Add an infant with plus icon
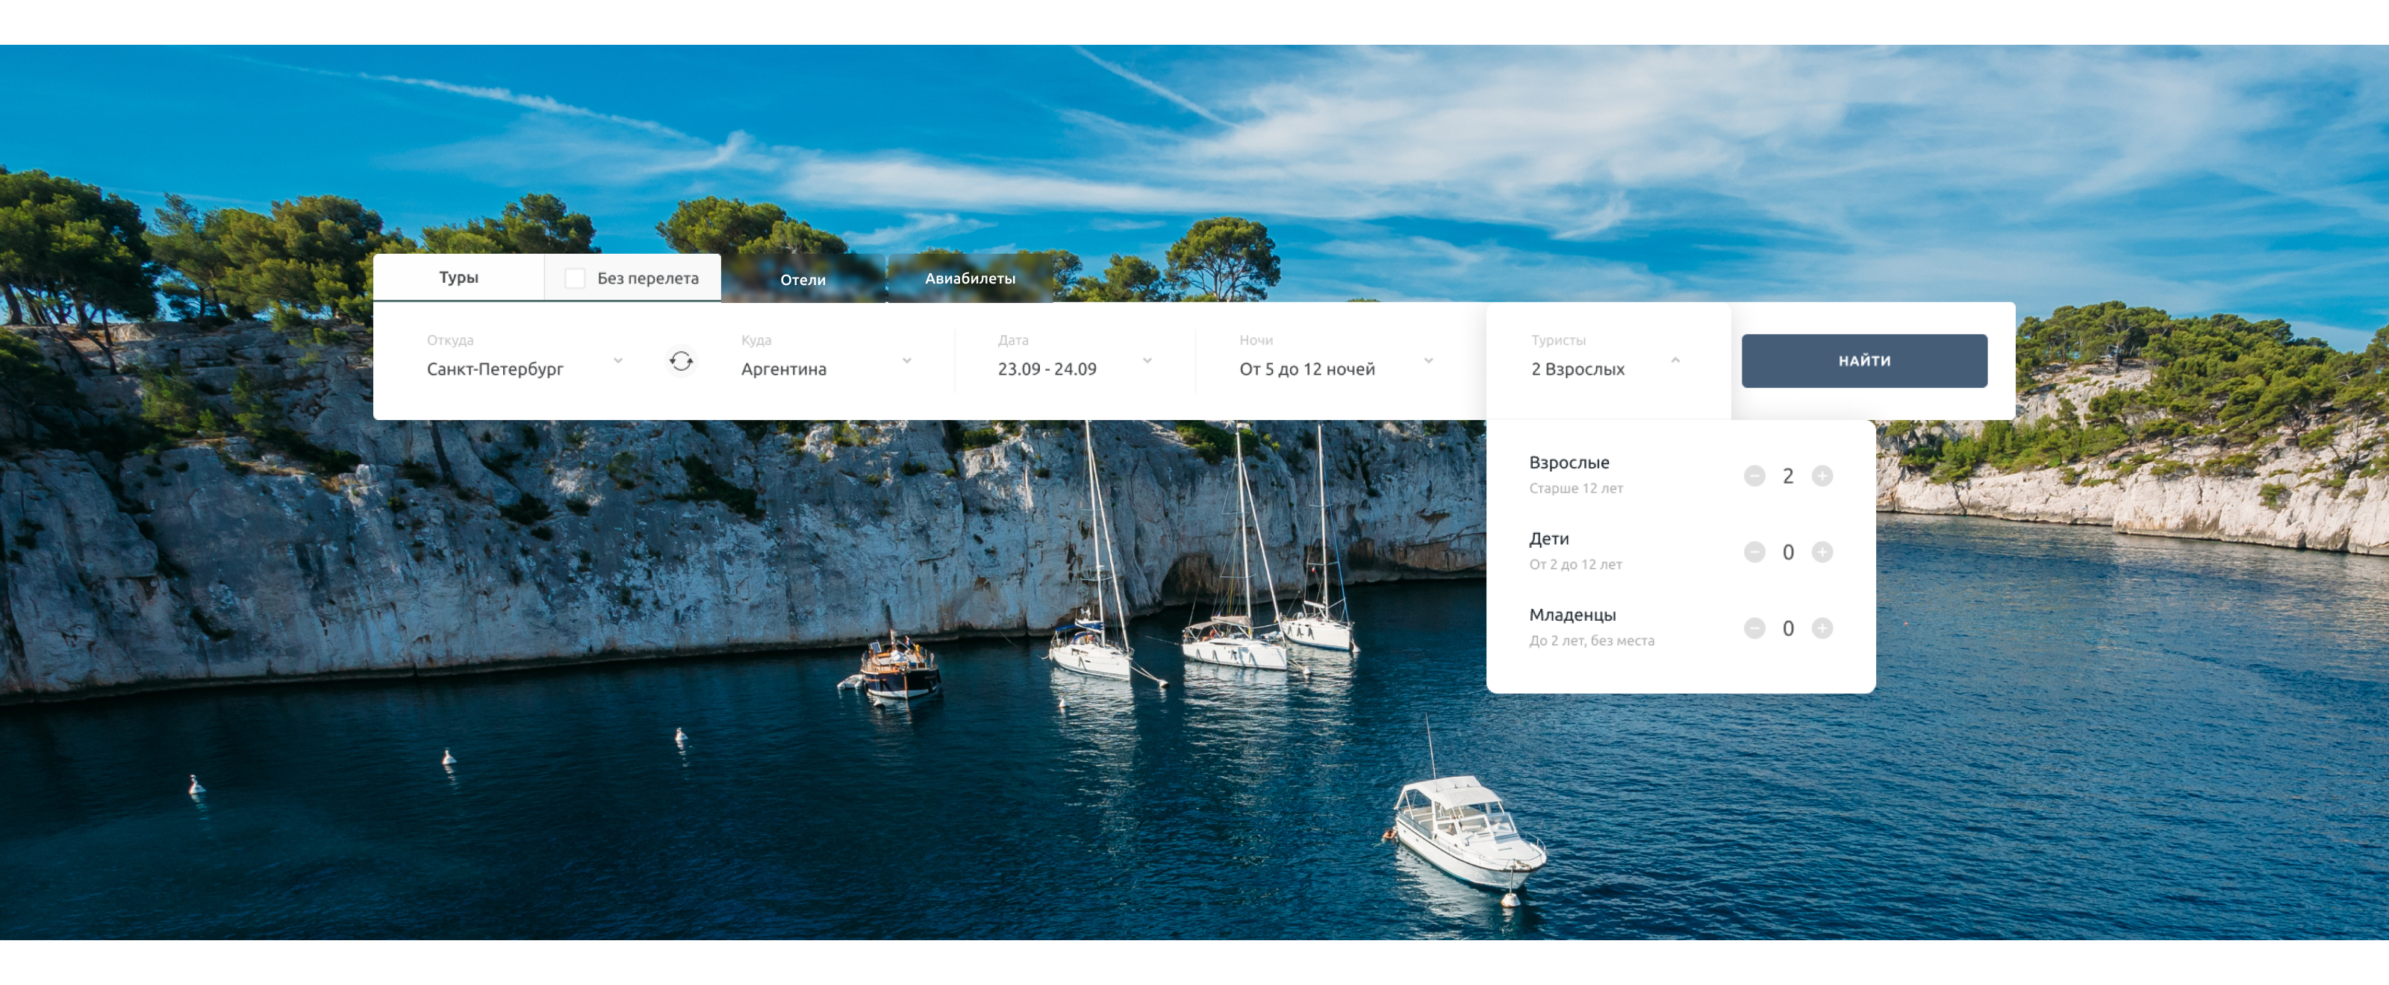Image resolution: width=2389 pixels, height=985 pixels. point(1822,628)
